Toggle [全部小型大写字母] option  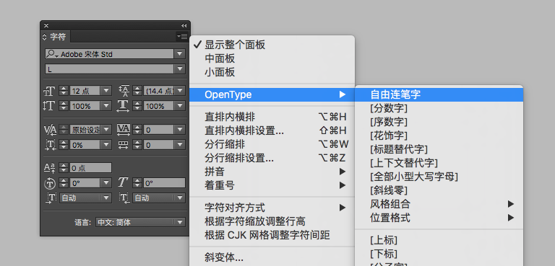[439, 177]
